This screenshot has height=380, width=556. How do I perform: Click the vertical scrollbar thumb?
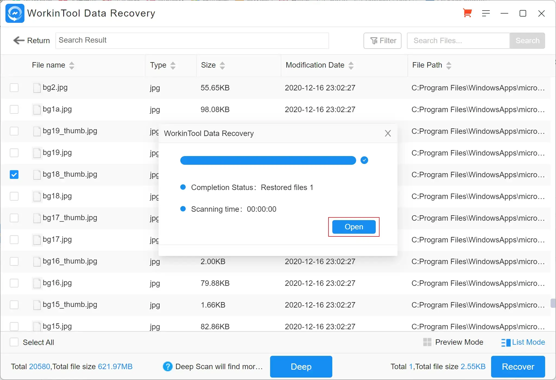(x=553, y=303)
